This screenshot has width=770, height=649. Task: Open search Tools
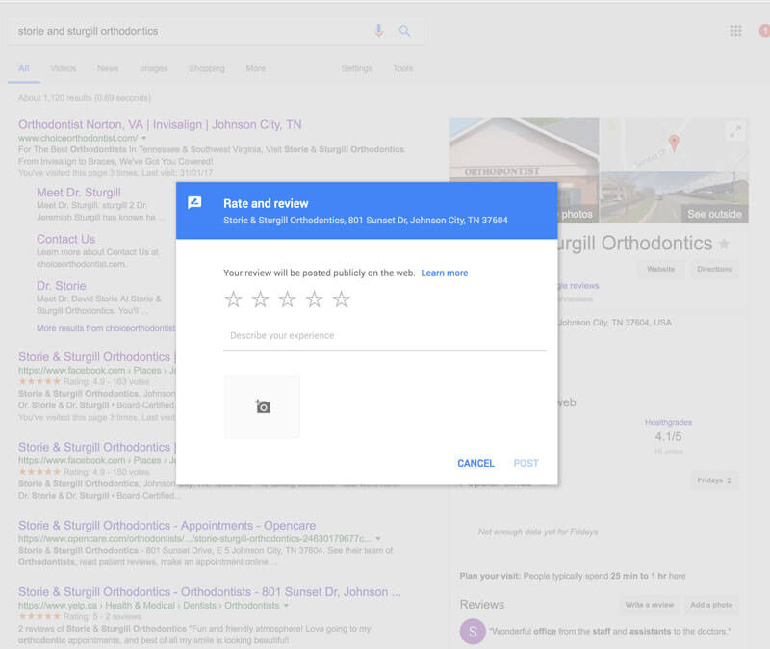pyautogui.click(x=402, y=68)
